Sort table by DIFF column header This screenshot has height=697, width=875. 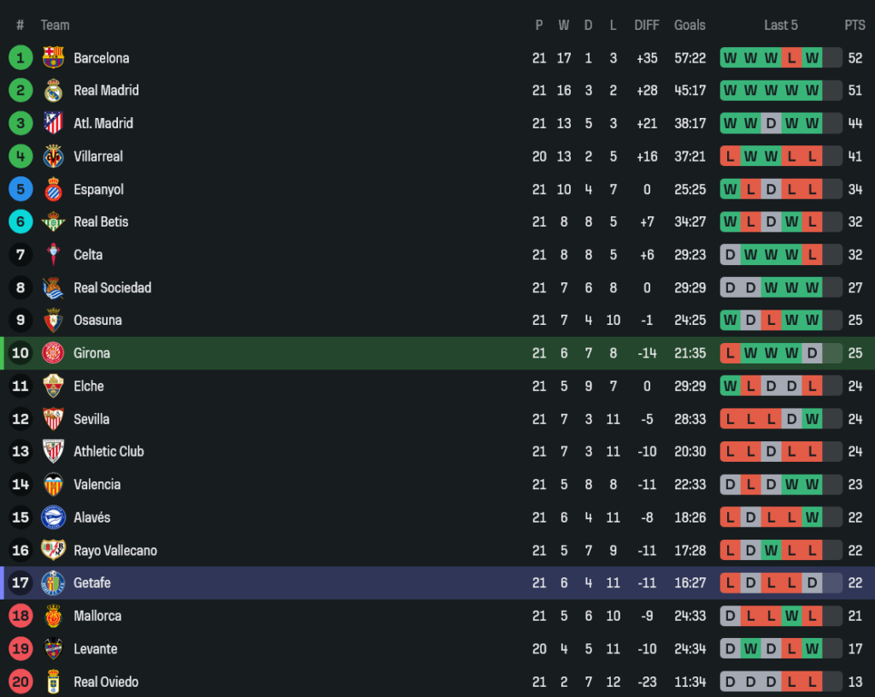pos(647,25)
